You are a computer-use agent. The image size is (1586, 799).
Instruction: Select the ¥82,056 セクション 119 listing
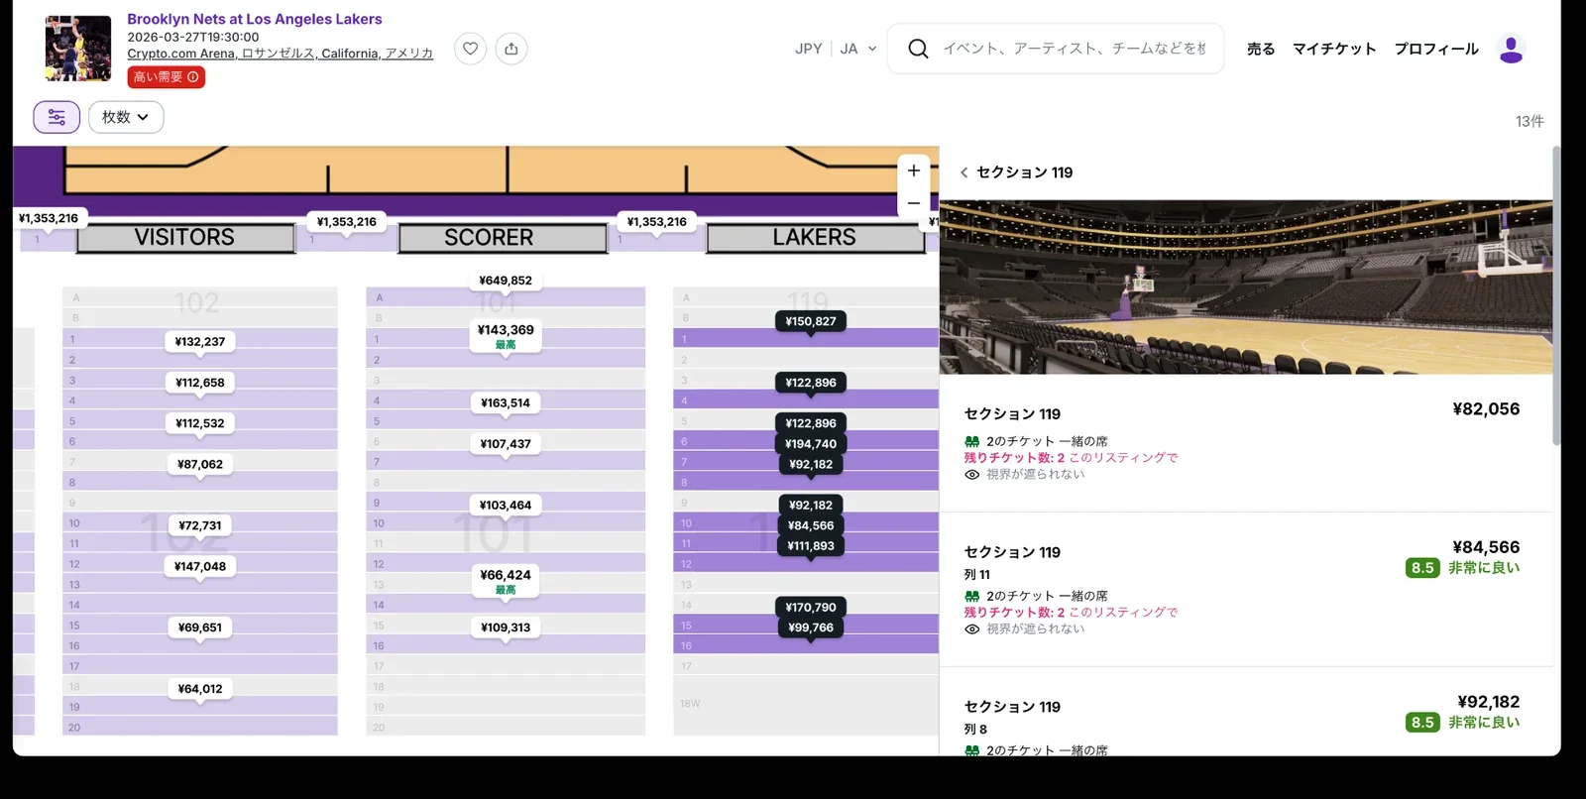tap(1246, 442)
